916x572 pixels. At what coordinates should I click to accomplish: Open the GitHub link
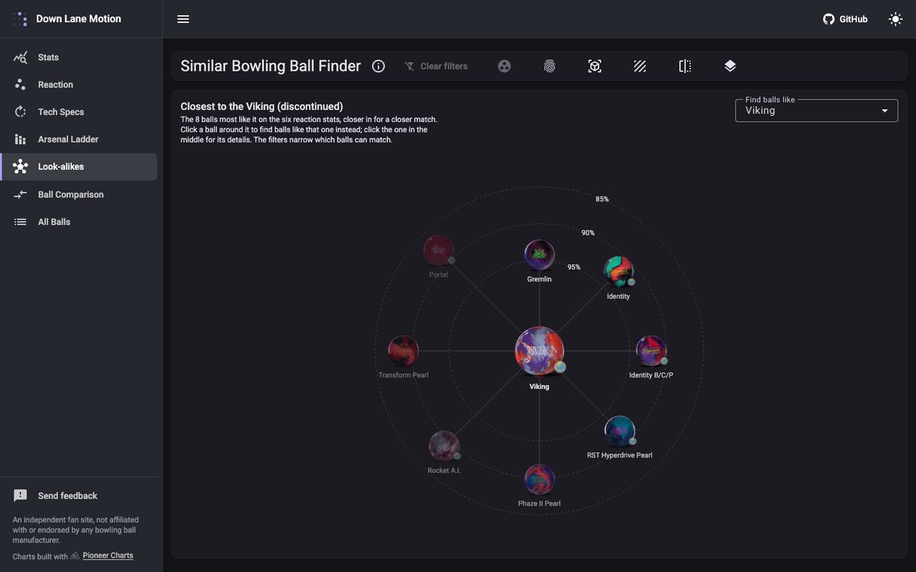pyautogui.click(x=845, y=19)
